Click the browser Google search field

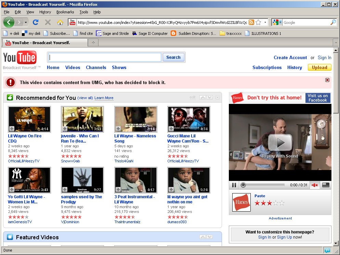(x=306, y=22)
